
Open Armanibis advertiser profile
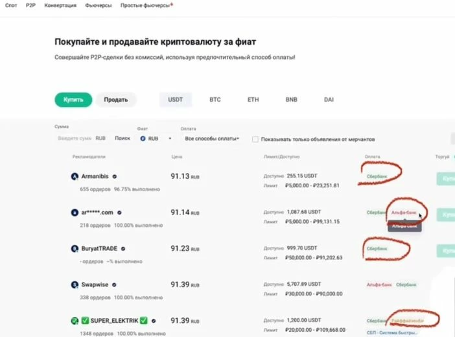[x=95, y=176]
